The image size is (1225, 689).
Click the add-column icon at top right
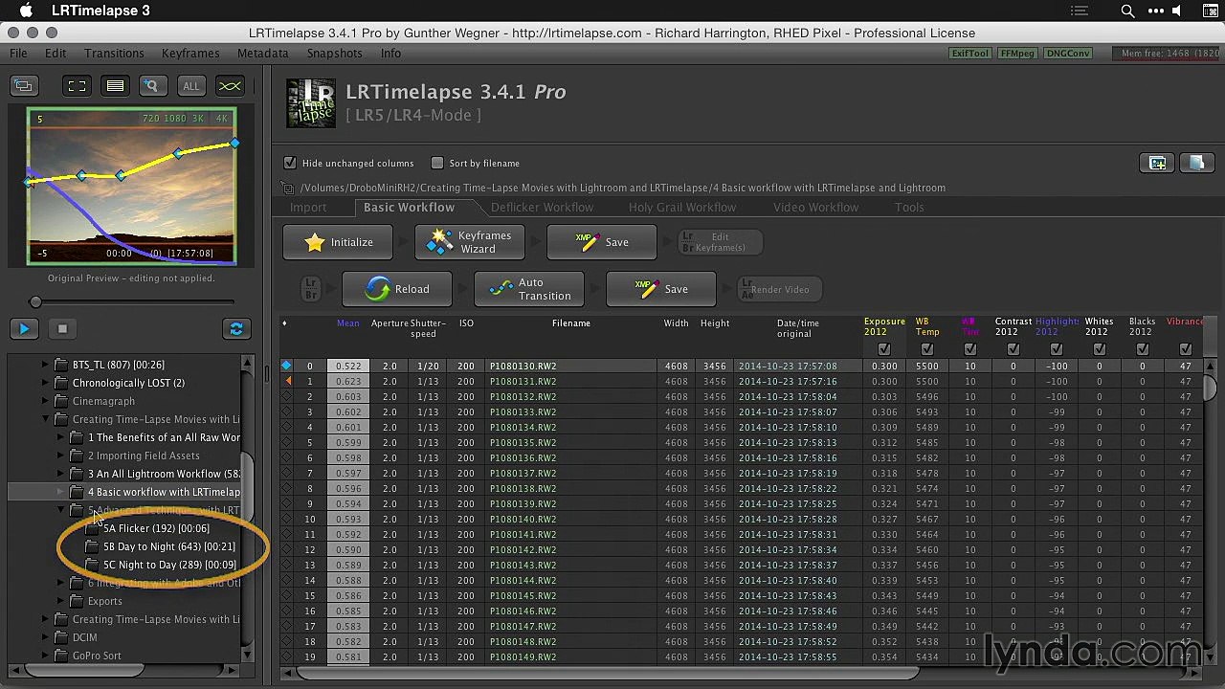(x=1158, y=163)
